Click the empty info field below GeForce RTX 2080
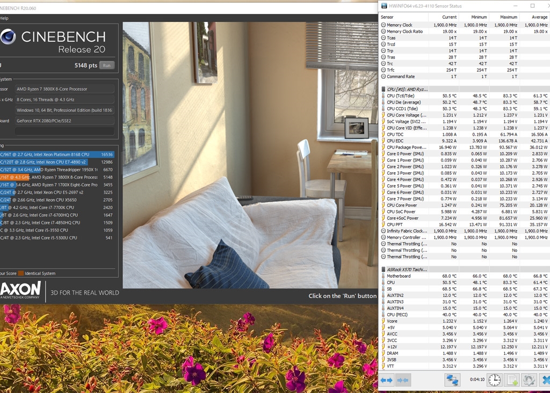550x393 pixels. click(64, 131)
